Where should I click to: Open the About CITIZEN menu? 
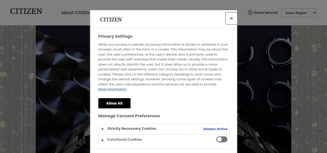pos(75,12)
